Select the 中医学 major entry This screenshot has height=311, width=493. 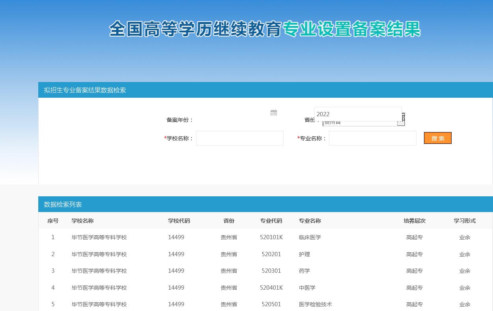(307, 288)
